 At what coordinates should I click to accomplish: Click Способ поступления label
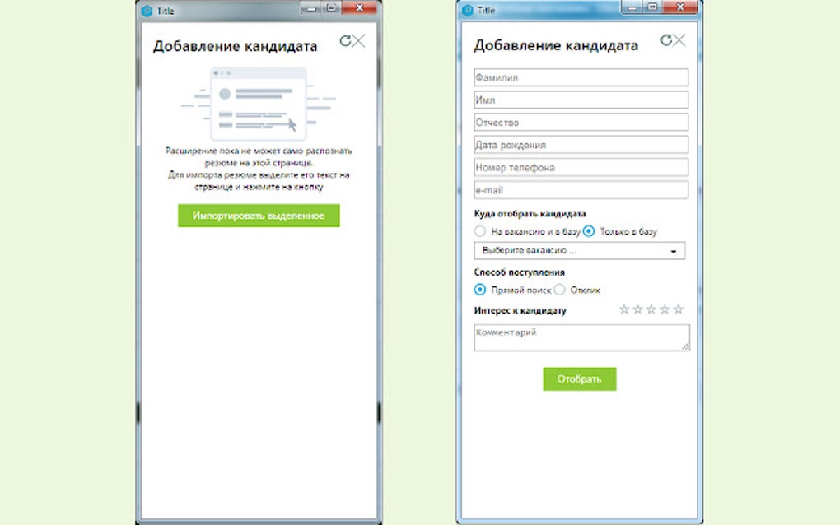point(519,272)
